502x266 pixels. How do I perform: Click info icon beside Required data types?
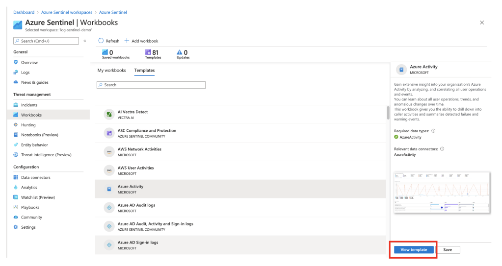point(433,131)
